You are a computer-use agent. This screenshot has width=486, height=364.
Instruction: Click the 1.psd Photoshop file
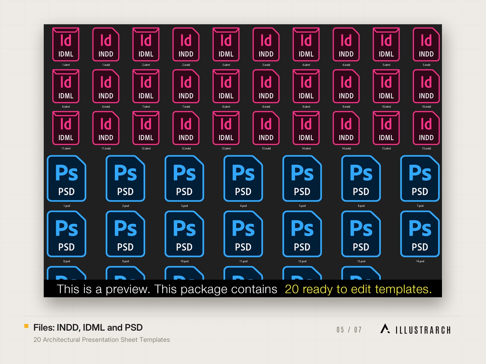pos(67,178)
